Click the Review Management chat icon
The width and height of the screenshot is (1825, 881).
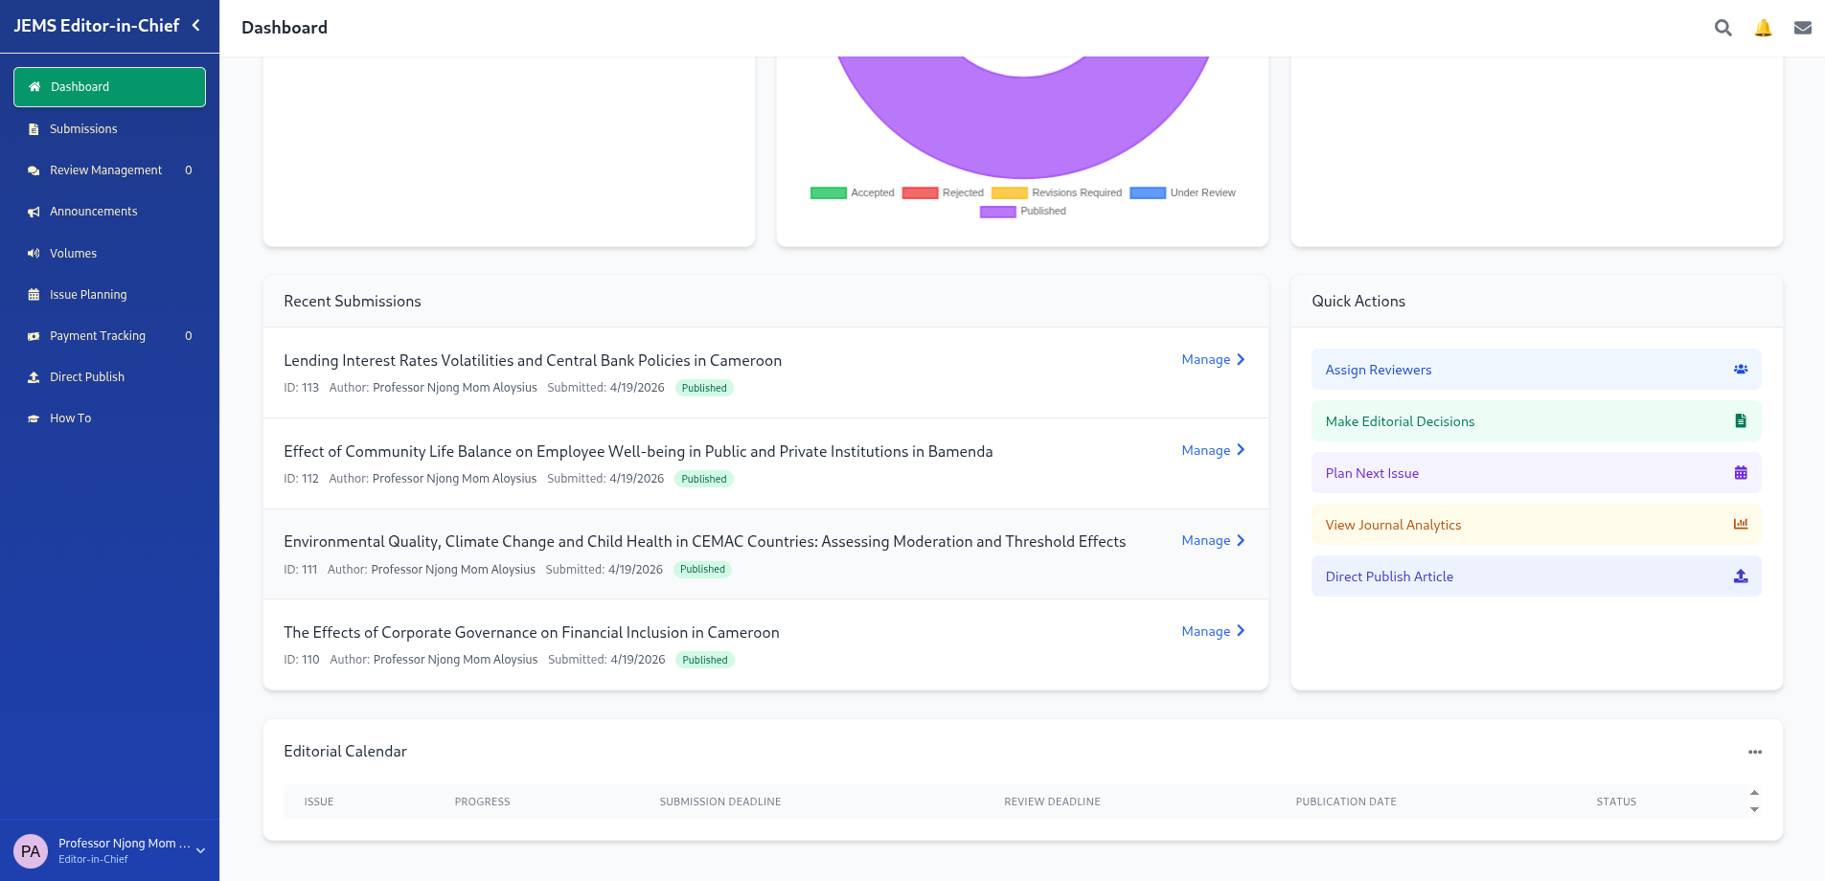(34, 170)
